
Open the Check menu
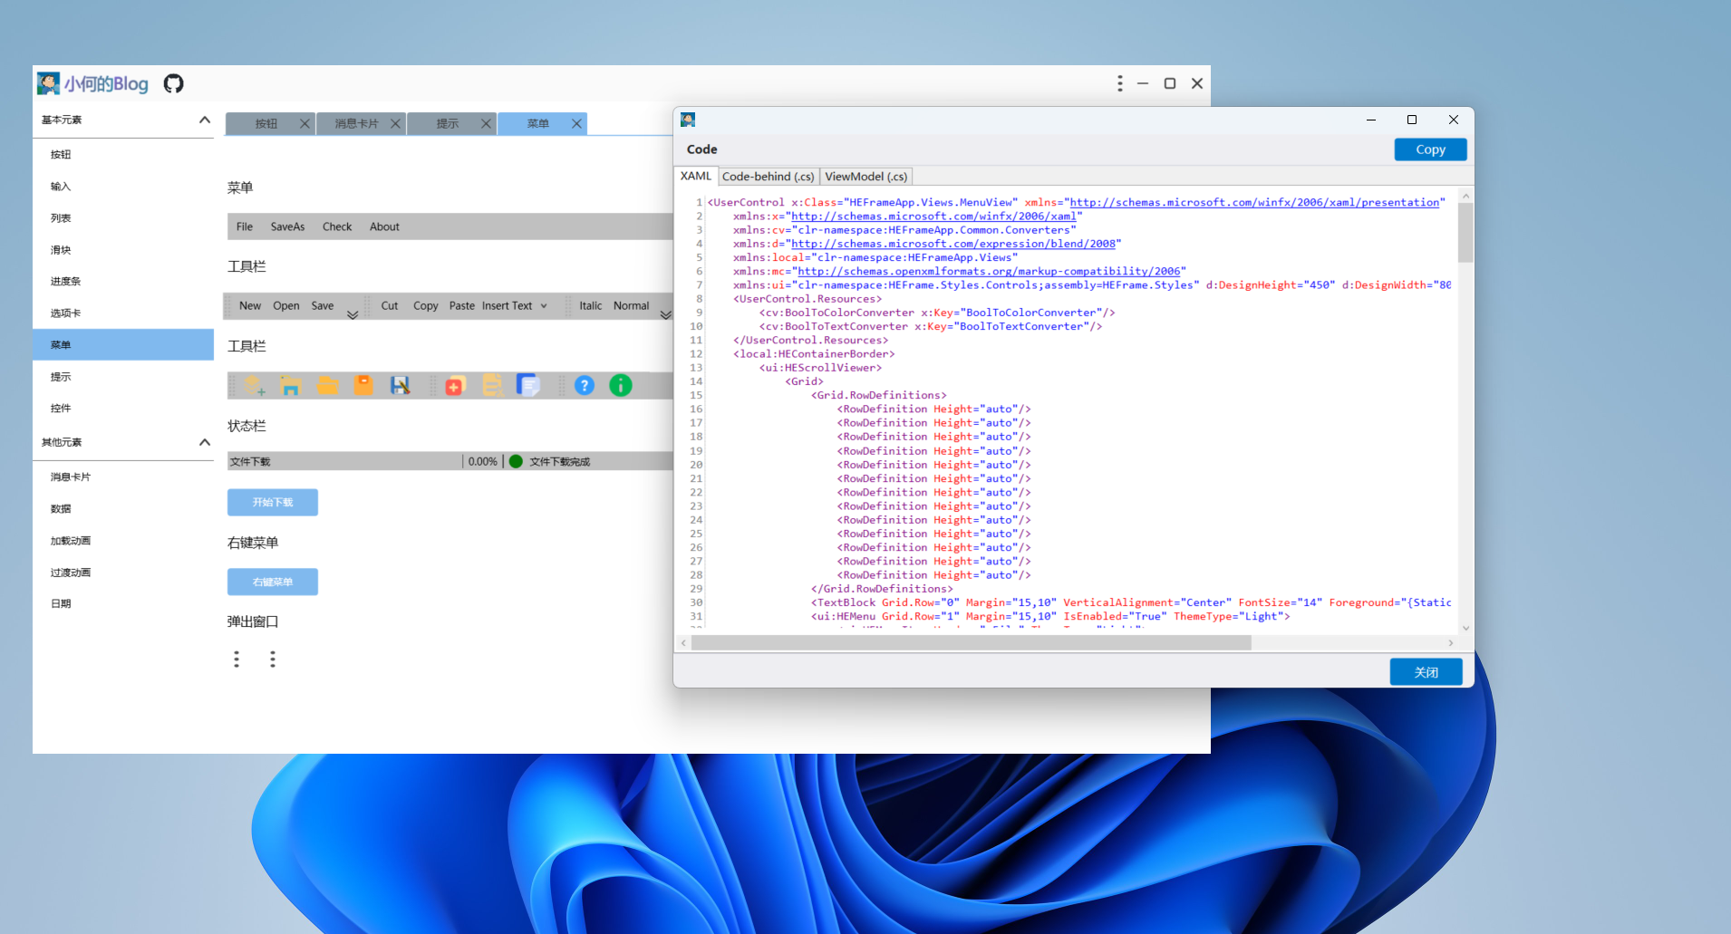coord(337,227)
